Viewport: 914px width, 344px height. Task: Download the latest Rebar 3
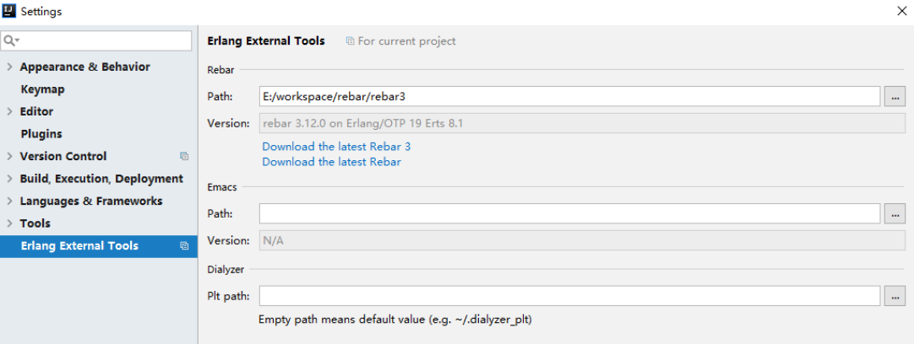point(336,146)
